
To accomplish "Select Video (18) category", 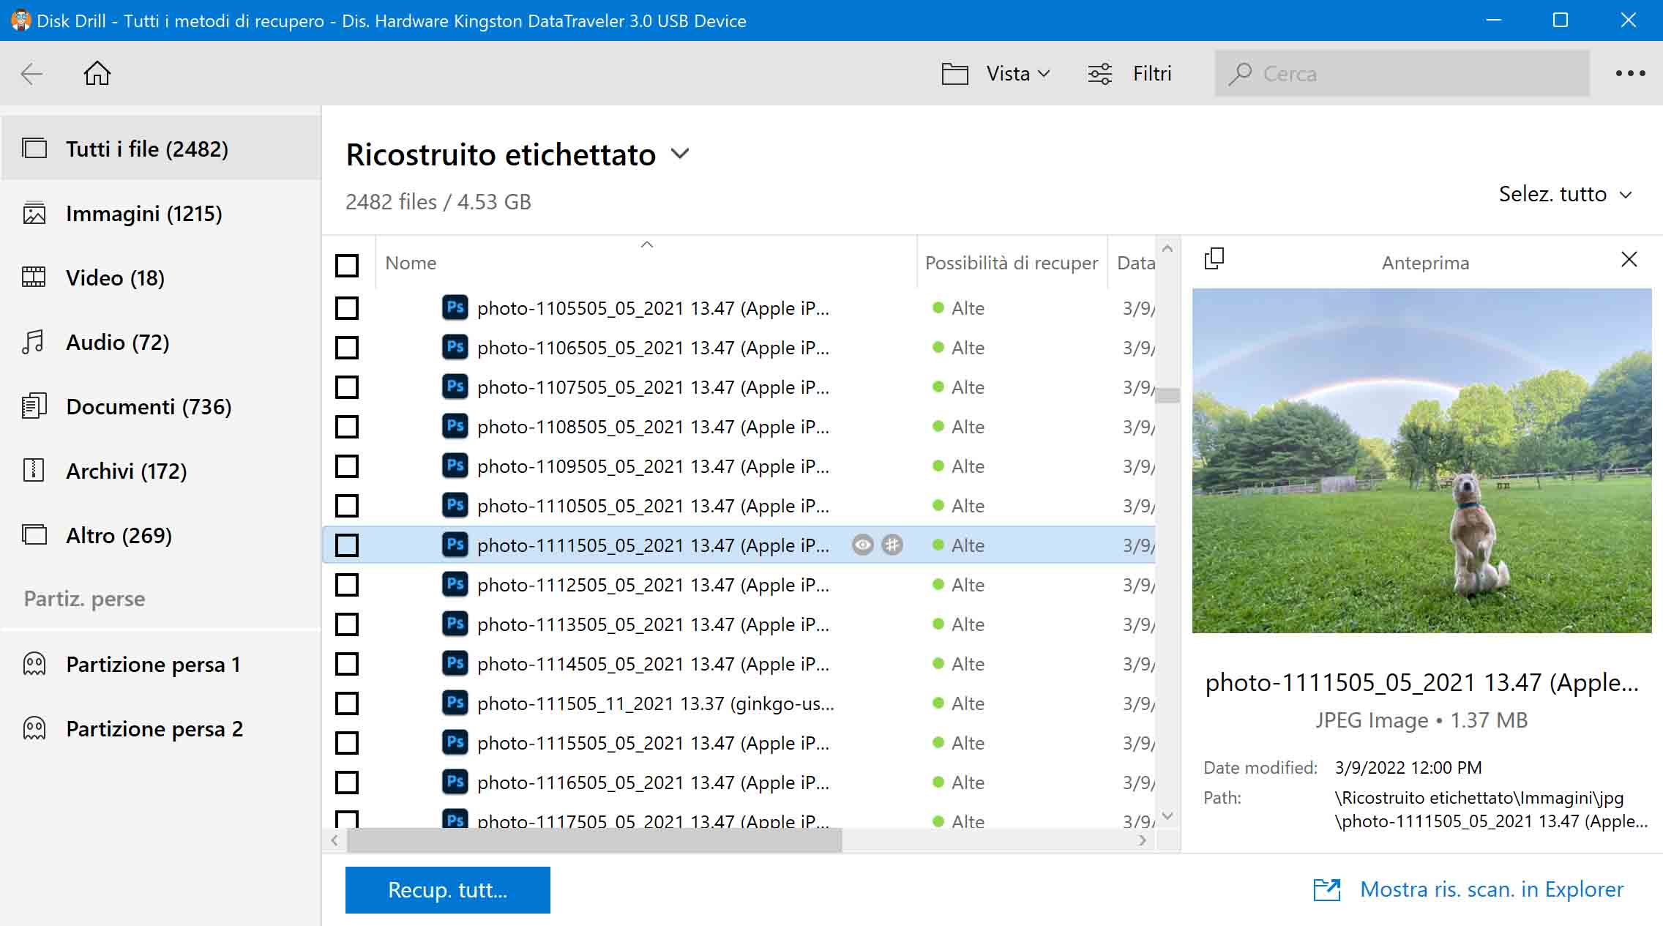I will [161, 277].
